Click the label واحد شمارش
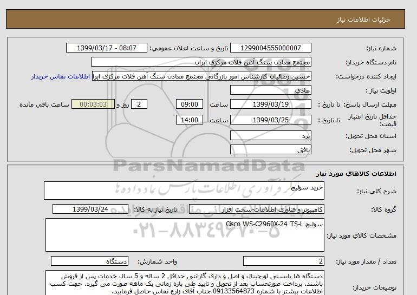This screenshot has width=417, height=295. (x=158, y=262)
